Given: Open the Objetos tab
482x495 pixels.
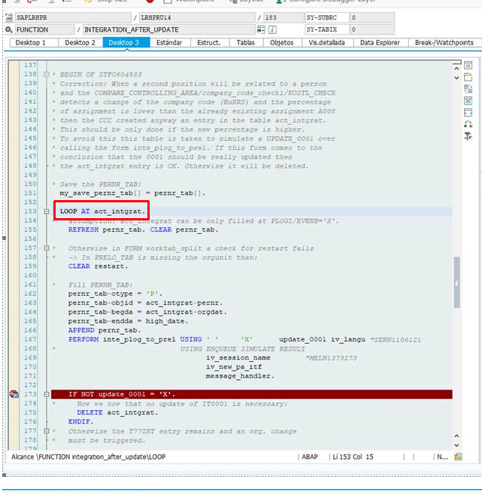Looking at the screenshot, I should click(283, 43).
